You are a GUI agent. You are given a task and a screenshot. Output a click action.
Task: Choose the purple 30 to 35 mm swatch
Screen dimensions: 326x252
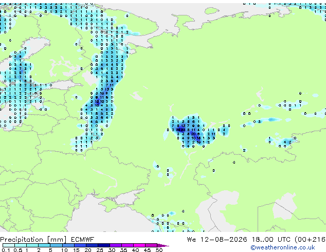[115, 245]
